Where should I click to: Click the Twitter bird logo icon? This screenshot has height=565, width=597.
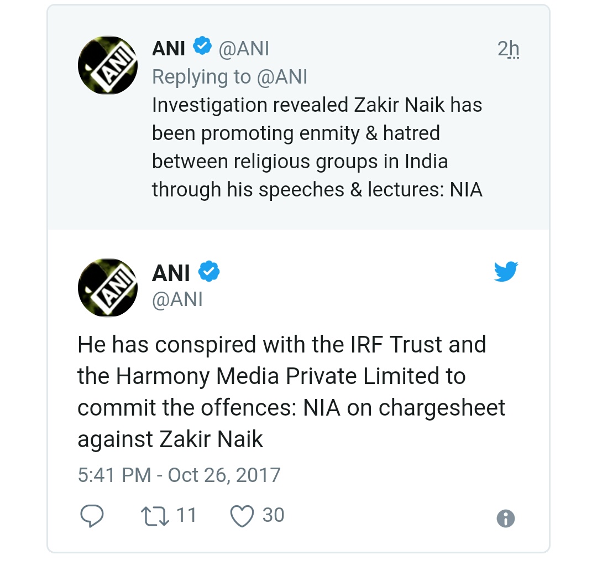click(505, 272)
